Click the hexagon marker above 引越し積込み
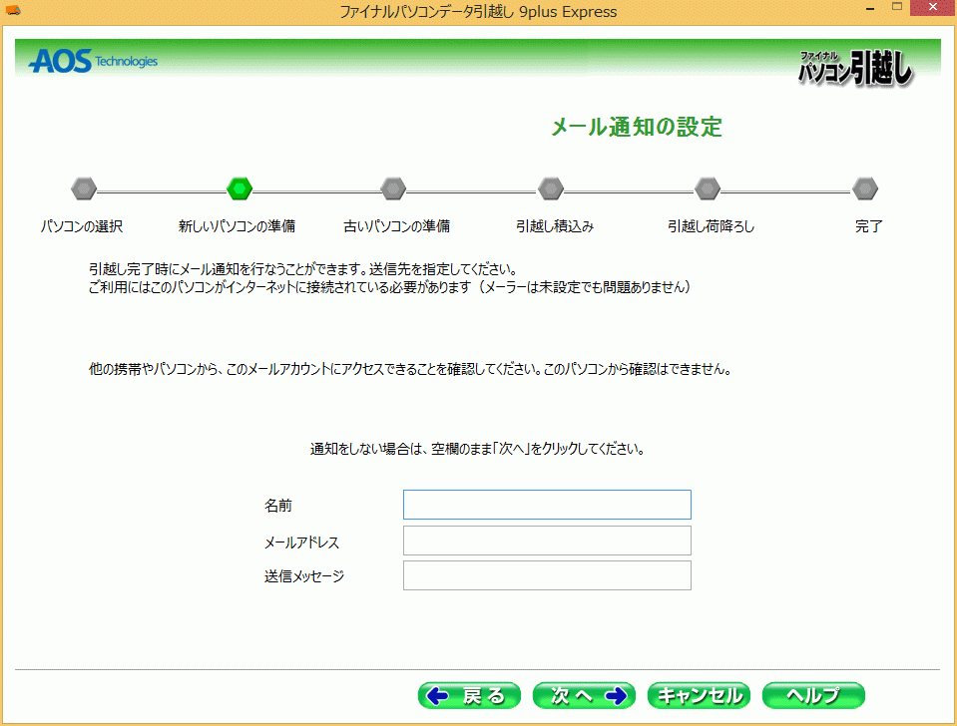Image resolution: width=957 pixels, height=726 pixels. (551, 188)
